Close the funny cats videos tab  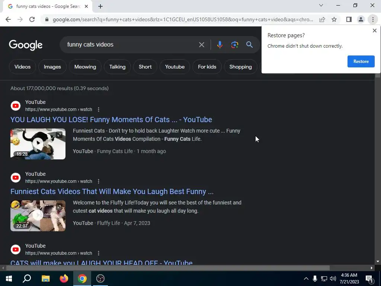pos(86,7)
